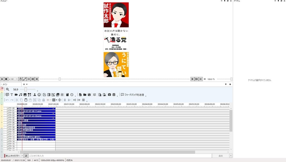Open the bookmark/template icon
The width and height of the screenshot is (286, 162).
[67, 95]
